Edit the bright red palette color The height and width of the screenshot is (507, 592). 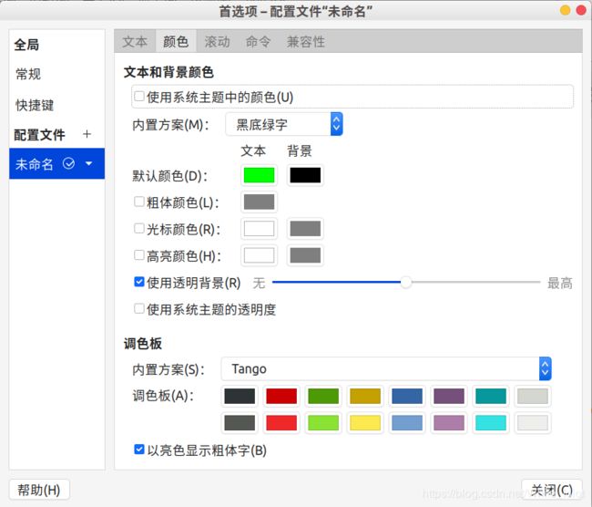[281, 423]
